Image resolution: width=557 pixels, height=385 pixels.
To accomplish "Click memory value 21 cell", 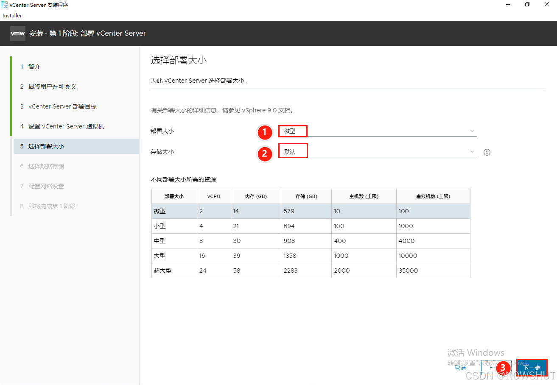I will (256, 226).
